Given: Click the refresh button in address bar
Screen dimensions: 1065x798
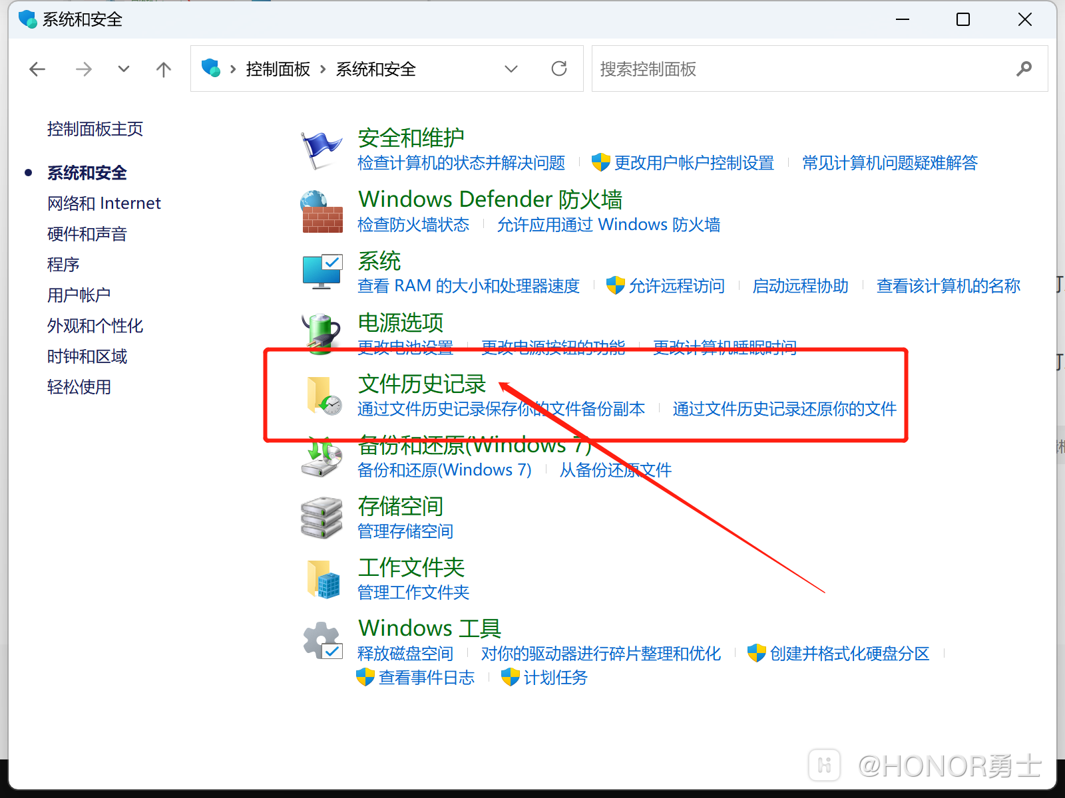Looking at the screenshot, I should pos(559,68).
